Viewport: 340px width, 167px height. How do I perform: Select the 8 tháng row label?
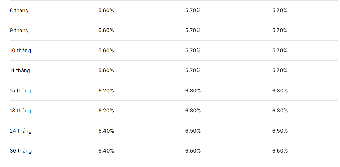[19, 11]
